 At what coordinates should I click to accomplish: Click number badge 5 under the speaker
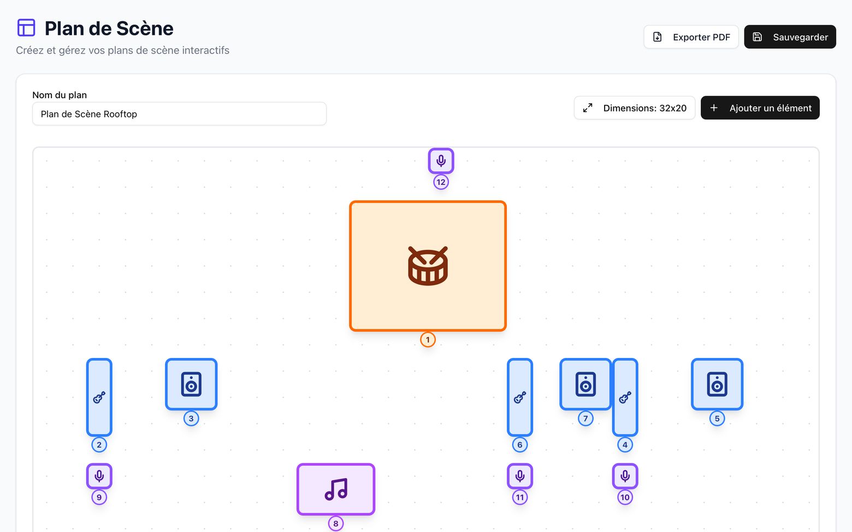(717, 419)
